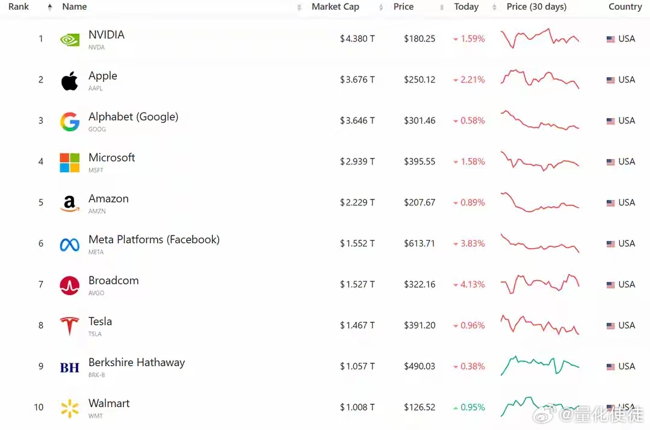Click the Tesla red T logo
Image resolution: width=650 pixels, height=430 pixels.
click(x=70, y=326)
